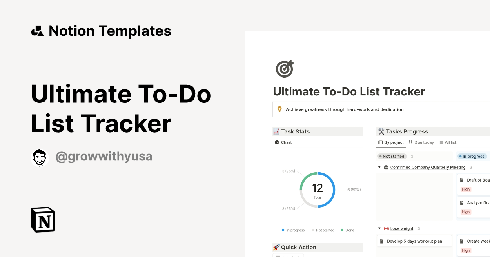
Task: Click the lightbulb icon in the callout banner
Action: (280, 109)
